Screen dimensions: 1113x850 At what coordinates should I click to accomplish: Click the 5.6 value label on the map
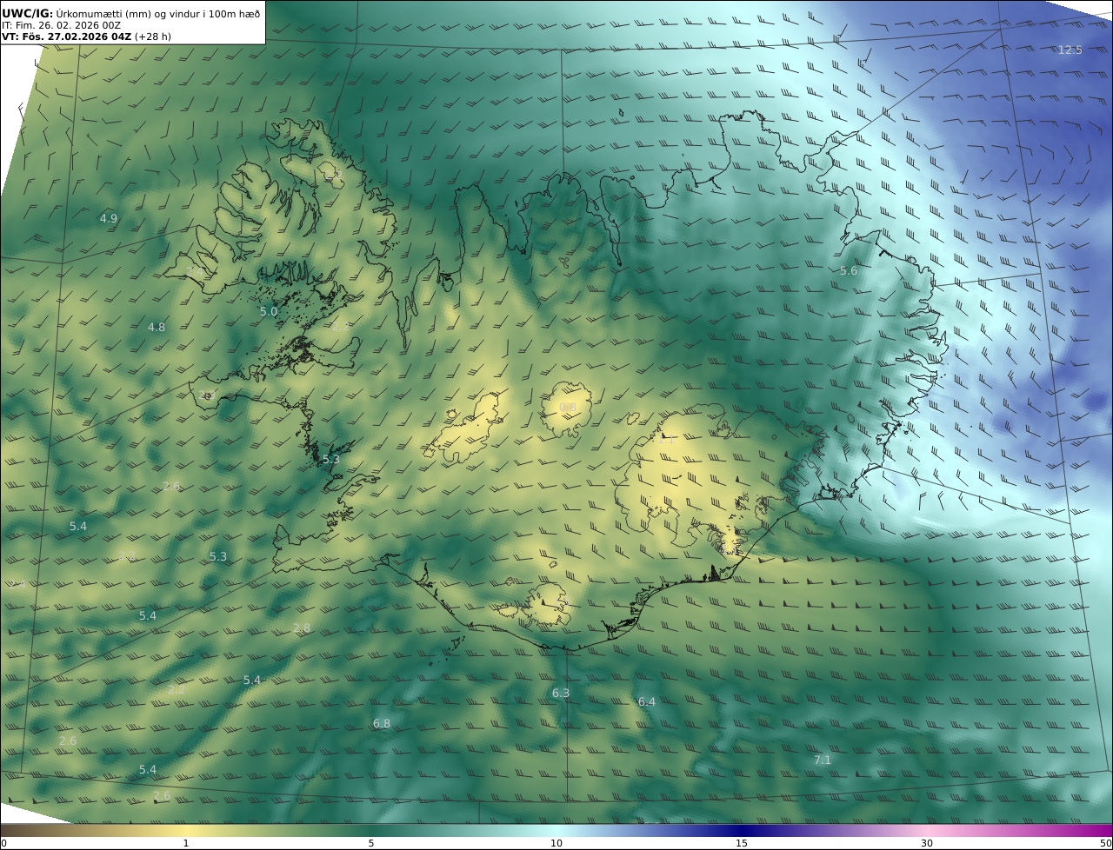pos(849,271)
